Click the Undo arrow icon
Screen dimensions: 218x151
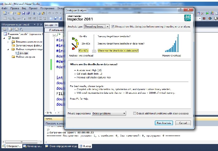pyautogui.click(x=49, y=13)
